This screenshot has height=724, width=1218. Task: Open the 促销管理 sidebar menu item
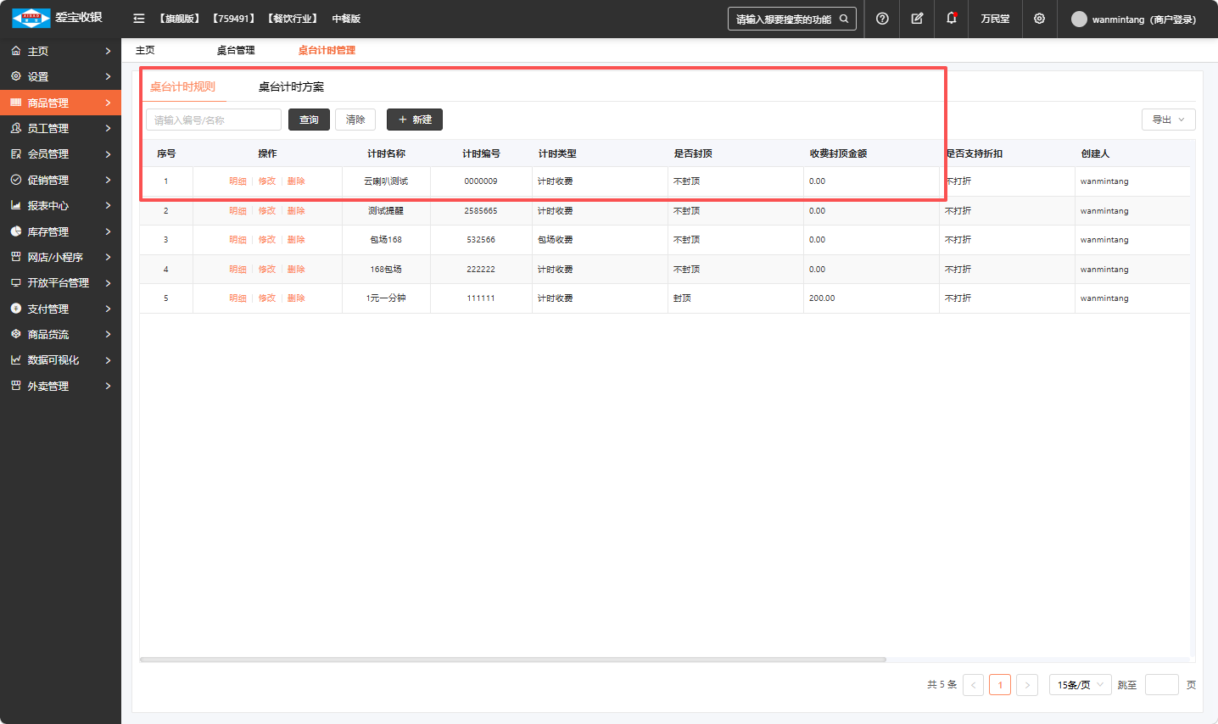tap(60, 180)
